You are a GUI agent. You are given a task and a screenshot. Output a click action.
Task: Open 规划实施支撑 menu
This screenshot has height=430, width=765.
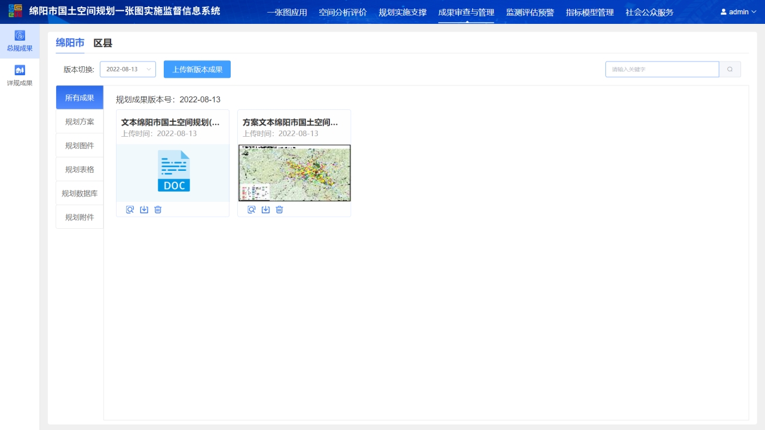[403, 13]
